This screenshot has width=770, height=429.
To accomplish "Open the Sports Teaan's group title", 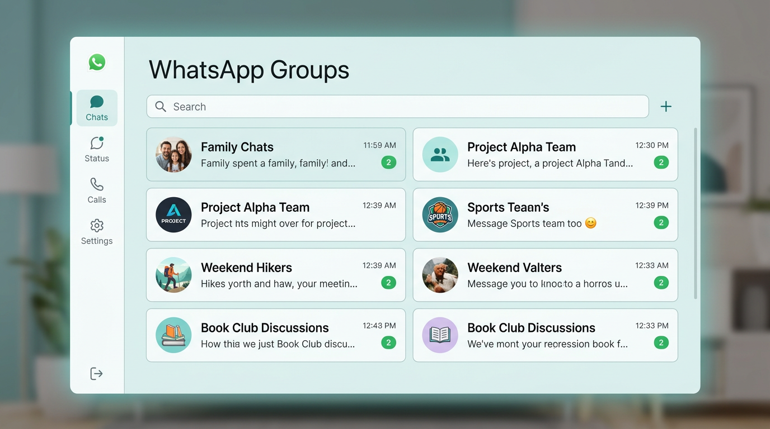I will click(x=508, y=207).
